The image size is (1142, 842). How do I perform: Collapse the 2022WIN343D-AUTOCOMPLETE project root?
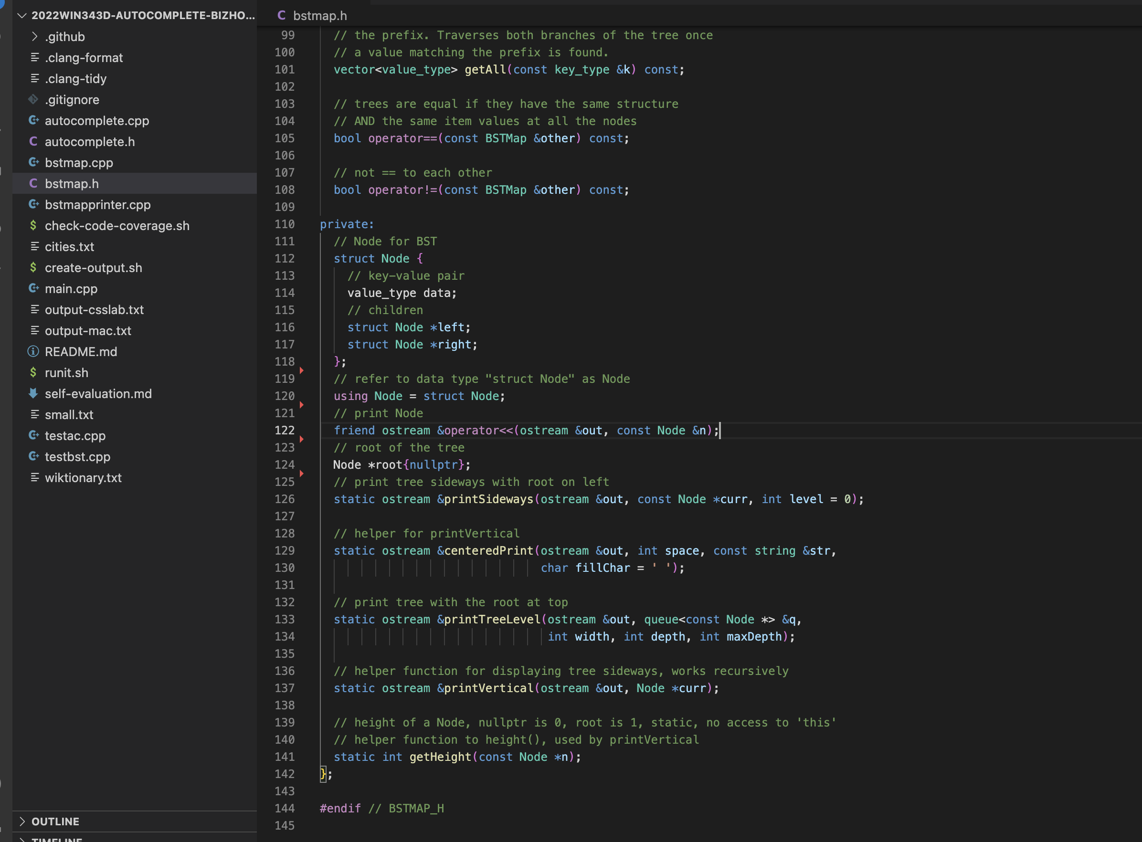tap(22, 16)
